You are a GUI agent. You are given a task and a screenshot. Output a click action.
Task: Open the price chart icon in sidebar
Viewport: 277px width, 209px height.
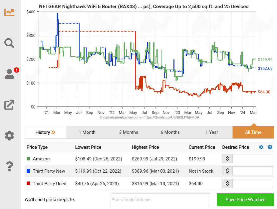tap(9, 12)
